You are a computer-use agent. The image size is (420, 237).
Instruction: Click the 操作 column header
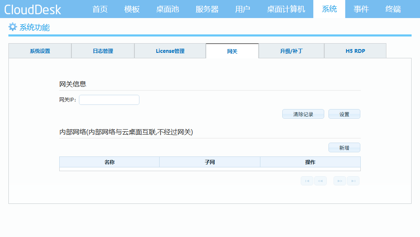[x=310, y=162]
